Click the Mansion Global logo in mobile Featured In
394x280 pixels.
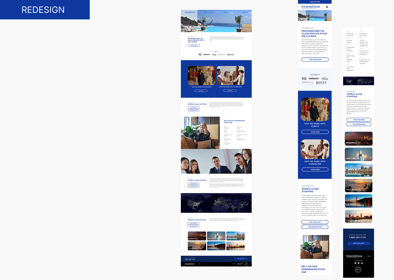[x=308, y=83]
